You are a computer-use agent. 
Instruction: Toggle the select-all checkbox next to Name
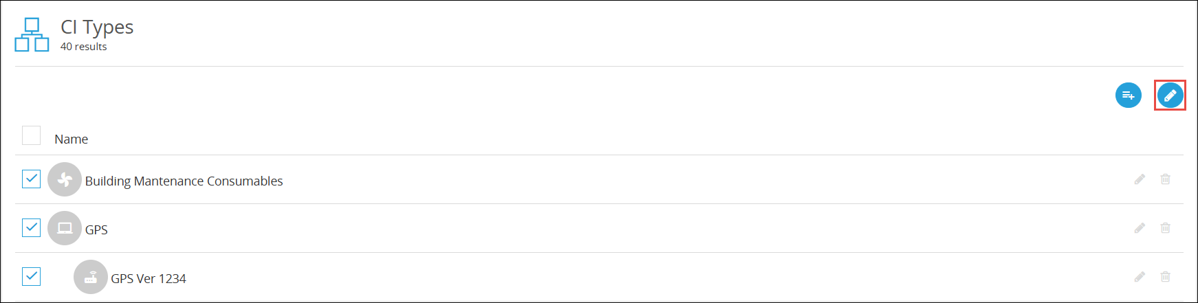[x=32, y=135]
